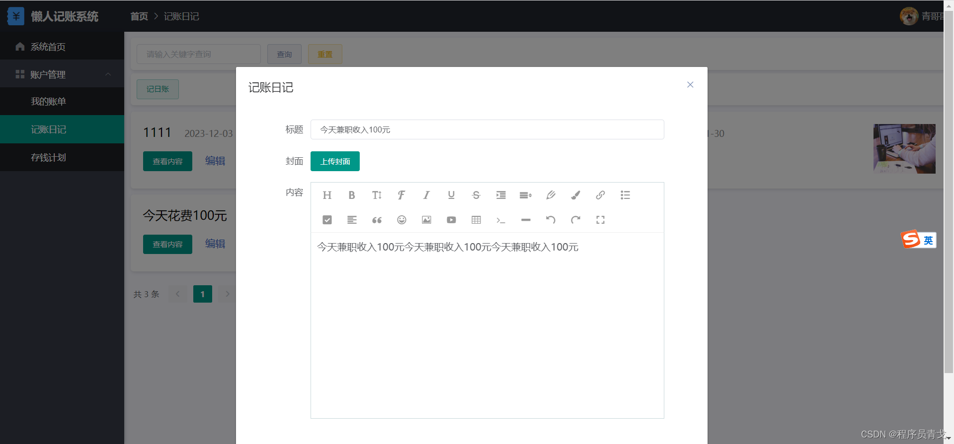
Task: Insert a horizontal divider line
Action: coord(526,220)
